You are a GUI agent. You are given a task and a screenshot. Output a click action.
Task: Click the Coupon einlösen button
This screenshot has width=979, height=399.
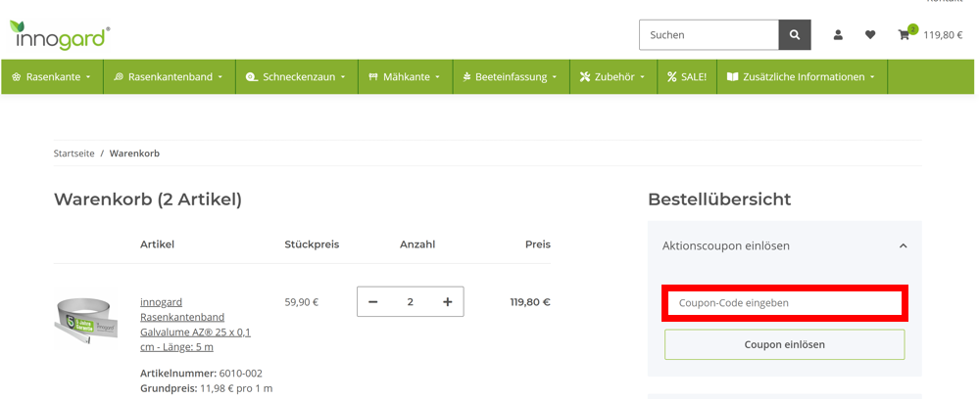tap(784, 344)
